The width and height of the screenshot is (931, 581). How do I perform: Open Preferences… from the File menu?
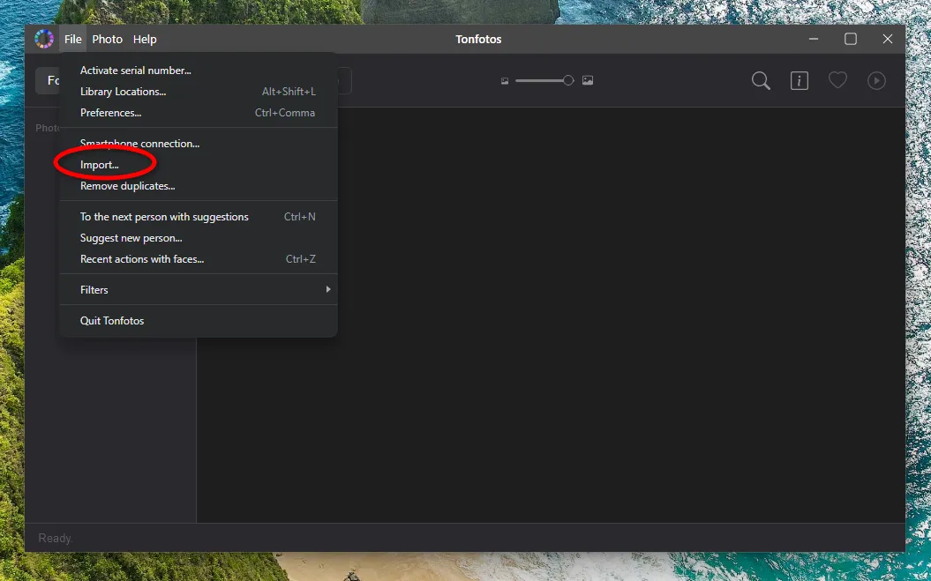199,113
